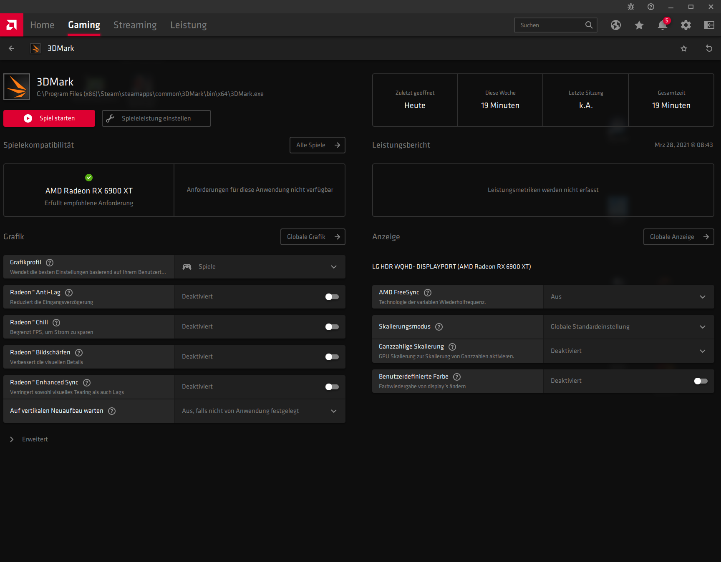The image size is (721, 562).
Task: Click the Gesamtzeit 19 Minuten tile
Action: point(671,100)
